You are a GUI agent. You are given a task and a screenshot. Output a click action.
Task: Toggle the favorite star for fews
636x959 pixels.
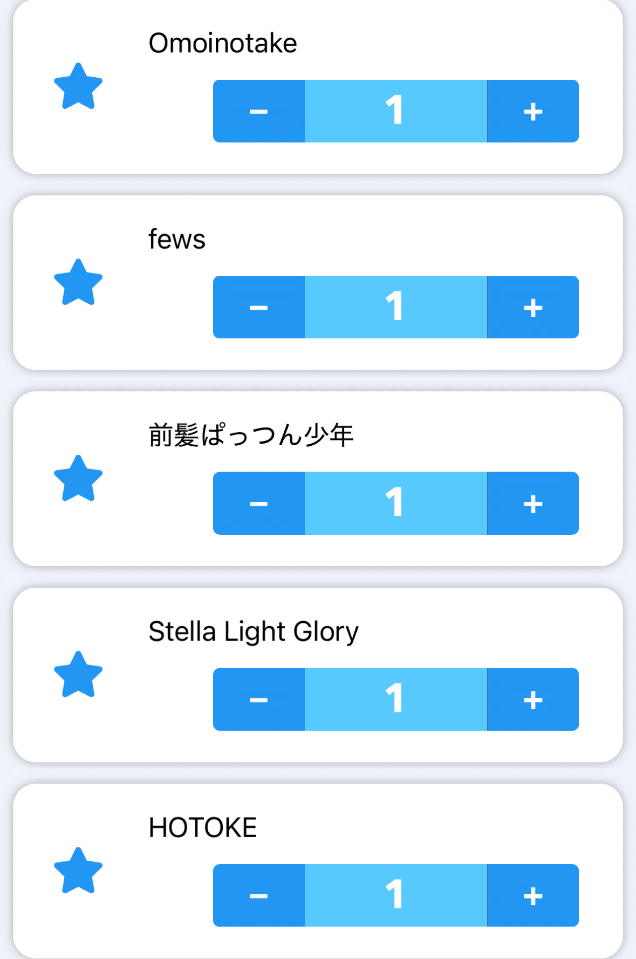coord(78,282)
